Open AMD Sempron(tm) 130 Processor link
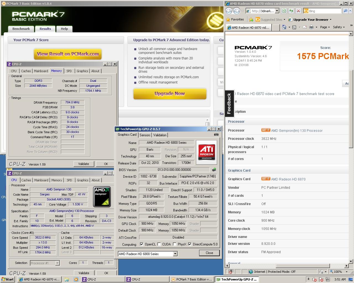 pyautogui.click(x=297, y=131)
